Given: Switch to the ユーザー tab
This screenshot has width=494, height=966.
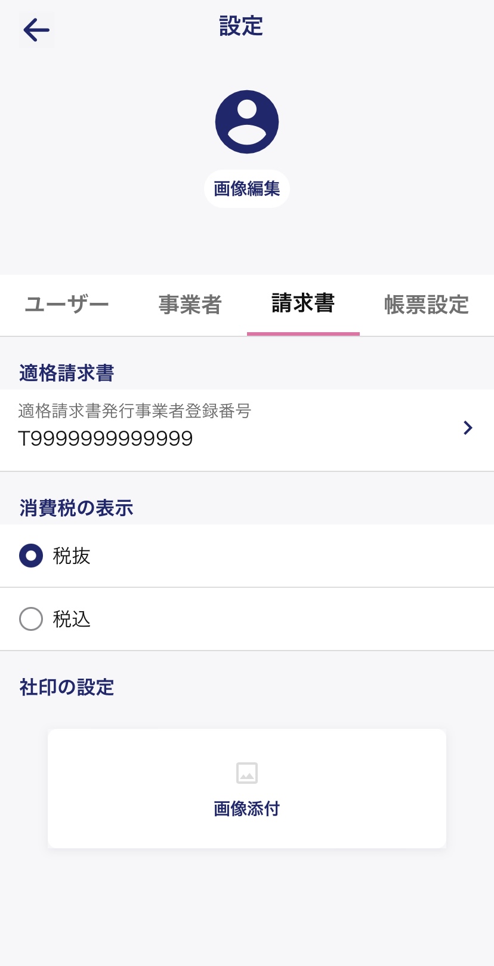Looking at the screenshot, I should [x=67, y=305].
